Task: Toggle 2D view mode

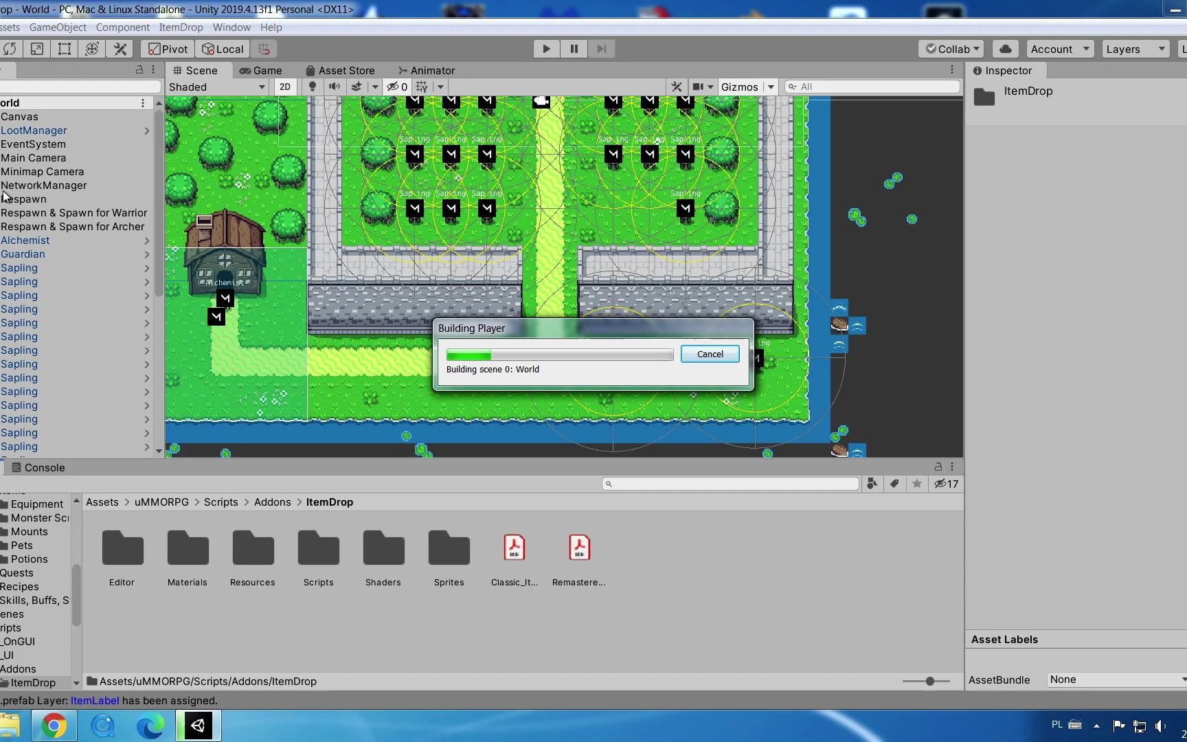Action: tap(284, 87)
